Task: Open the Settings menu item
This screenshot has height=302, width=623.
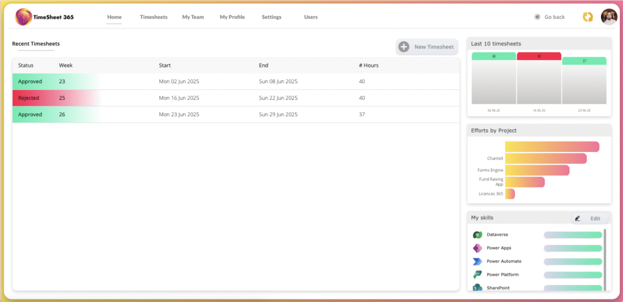Action: 271,17
